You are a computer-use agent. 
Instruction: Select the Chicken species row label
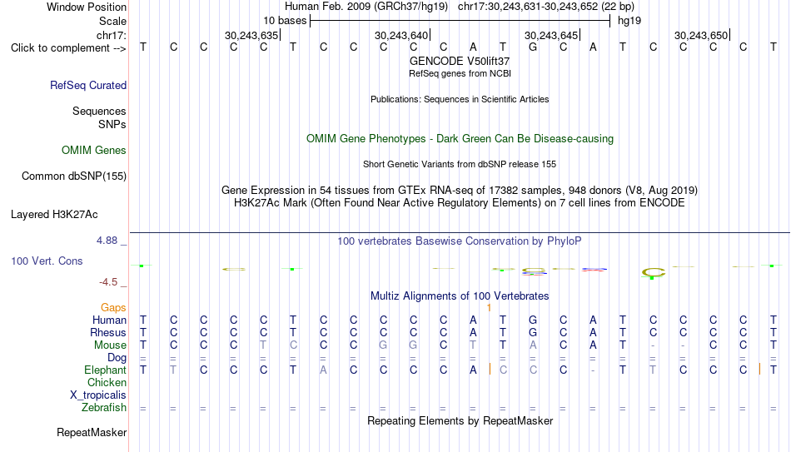pos(107,382)
